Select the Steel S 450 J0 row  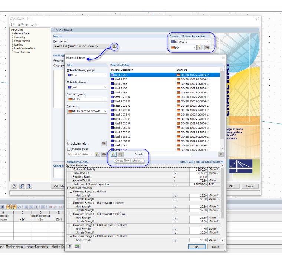[x=165, y=141]
